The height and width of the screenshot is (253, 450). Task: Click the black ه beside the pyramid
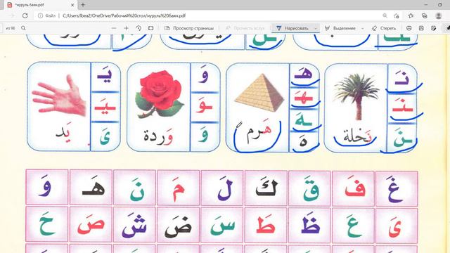[304, 142]
